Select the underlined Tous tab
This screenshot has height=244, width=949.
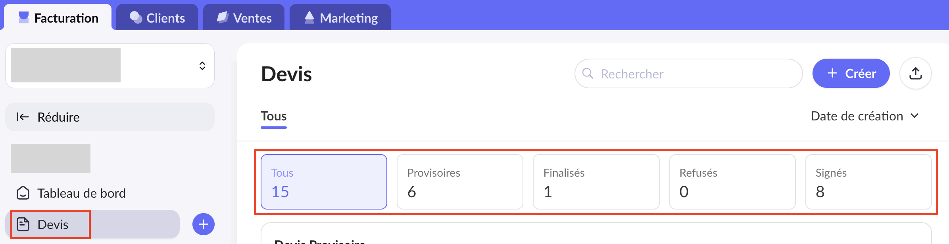coord(273,116)
